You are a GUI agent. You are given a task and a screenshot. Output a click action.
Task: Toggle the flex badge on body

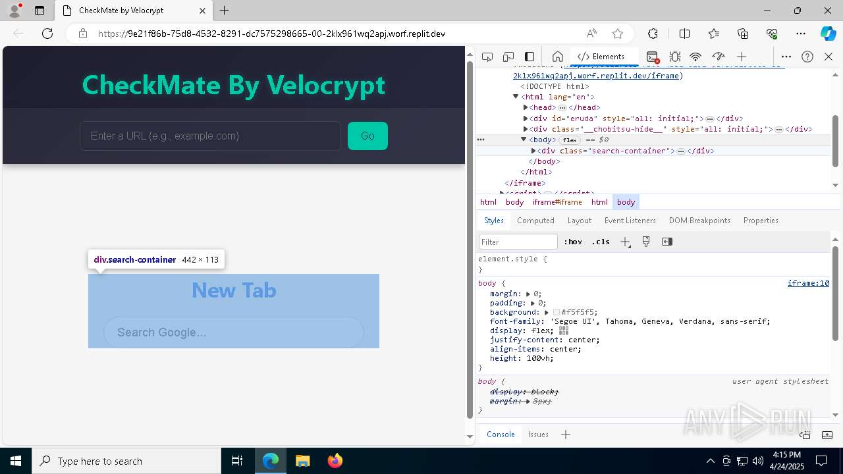569,140
